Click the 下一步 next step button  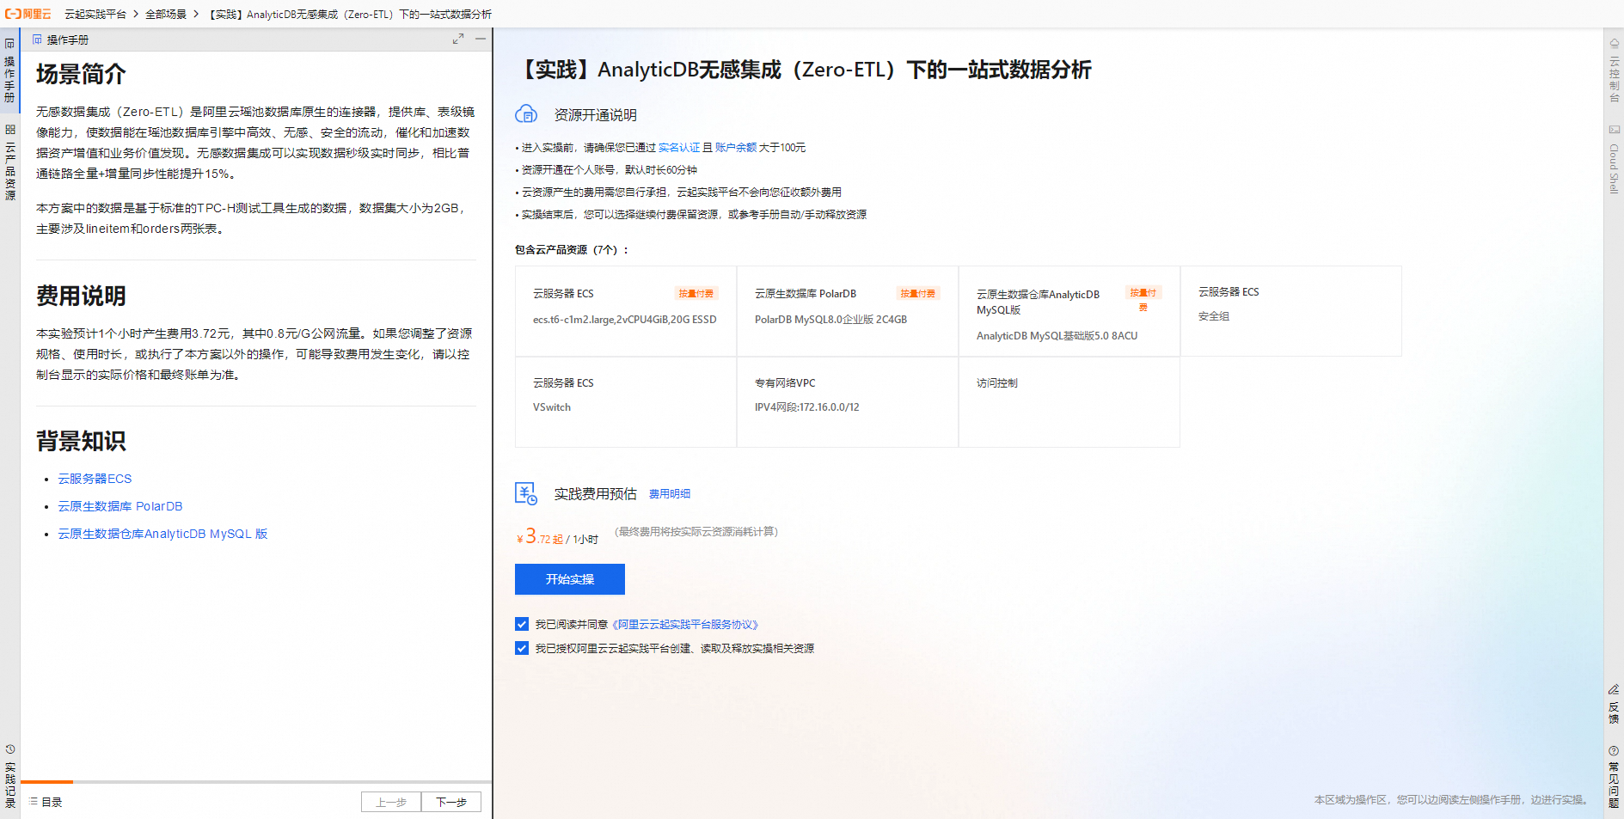tap(451, 802)
